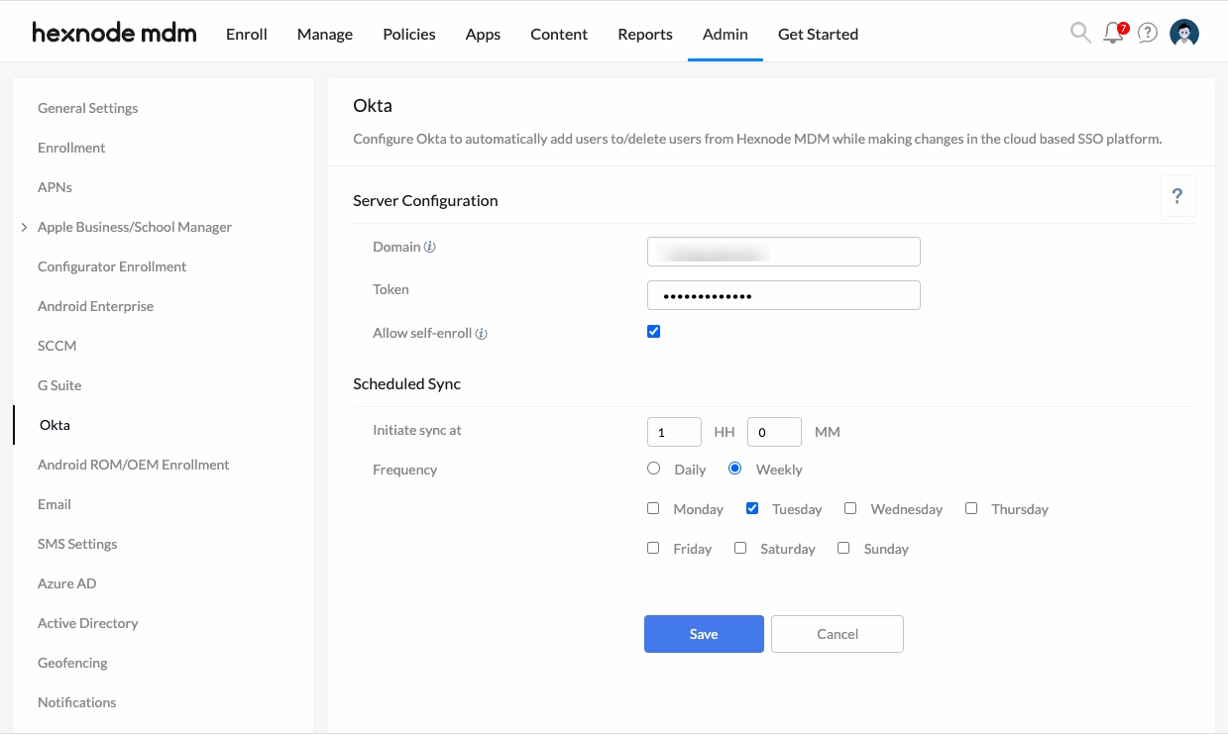Click the Allow self-enroll info icon

click(481, 334)
